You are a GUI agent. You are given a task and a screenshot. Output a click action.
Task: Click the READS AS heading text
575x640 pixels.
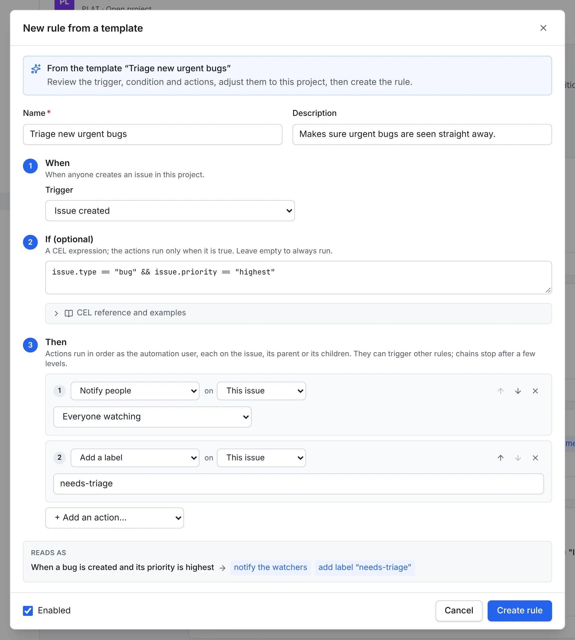48,553
